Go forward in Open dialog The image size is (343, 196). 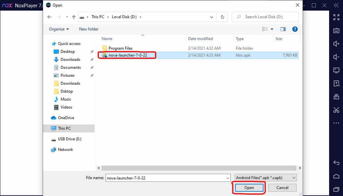[x=59, y=17]
